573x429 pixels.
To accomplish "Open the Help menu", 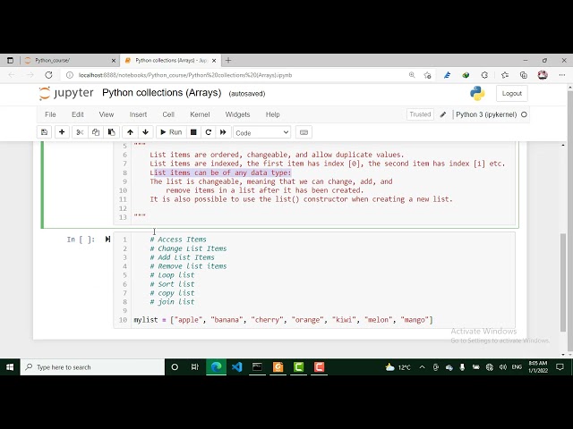I will 272,114.
